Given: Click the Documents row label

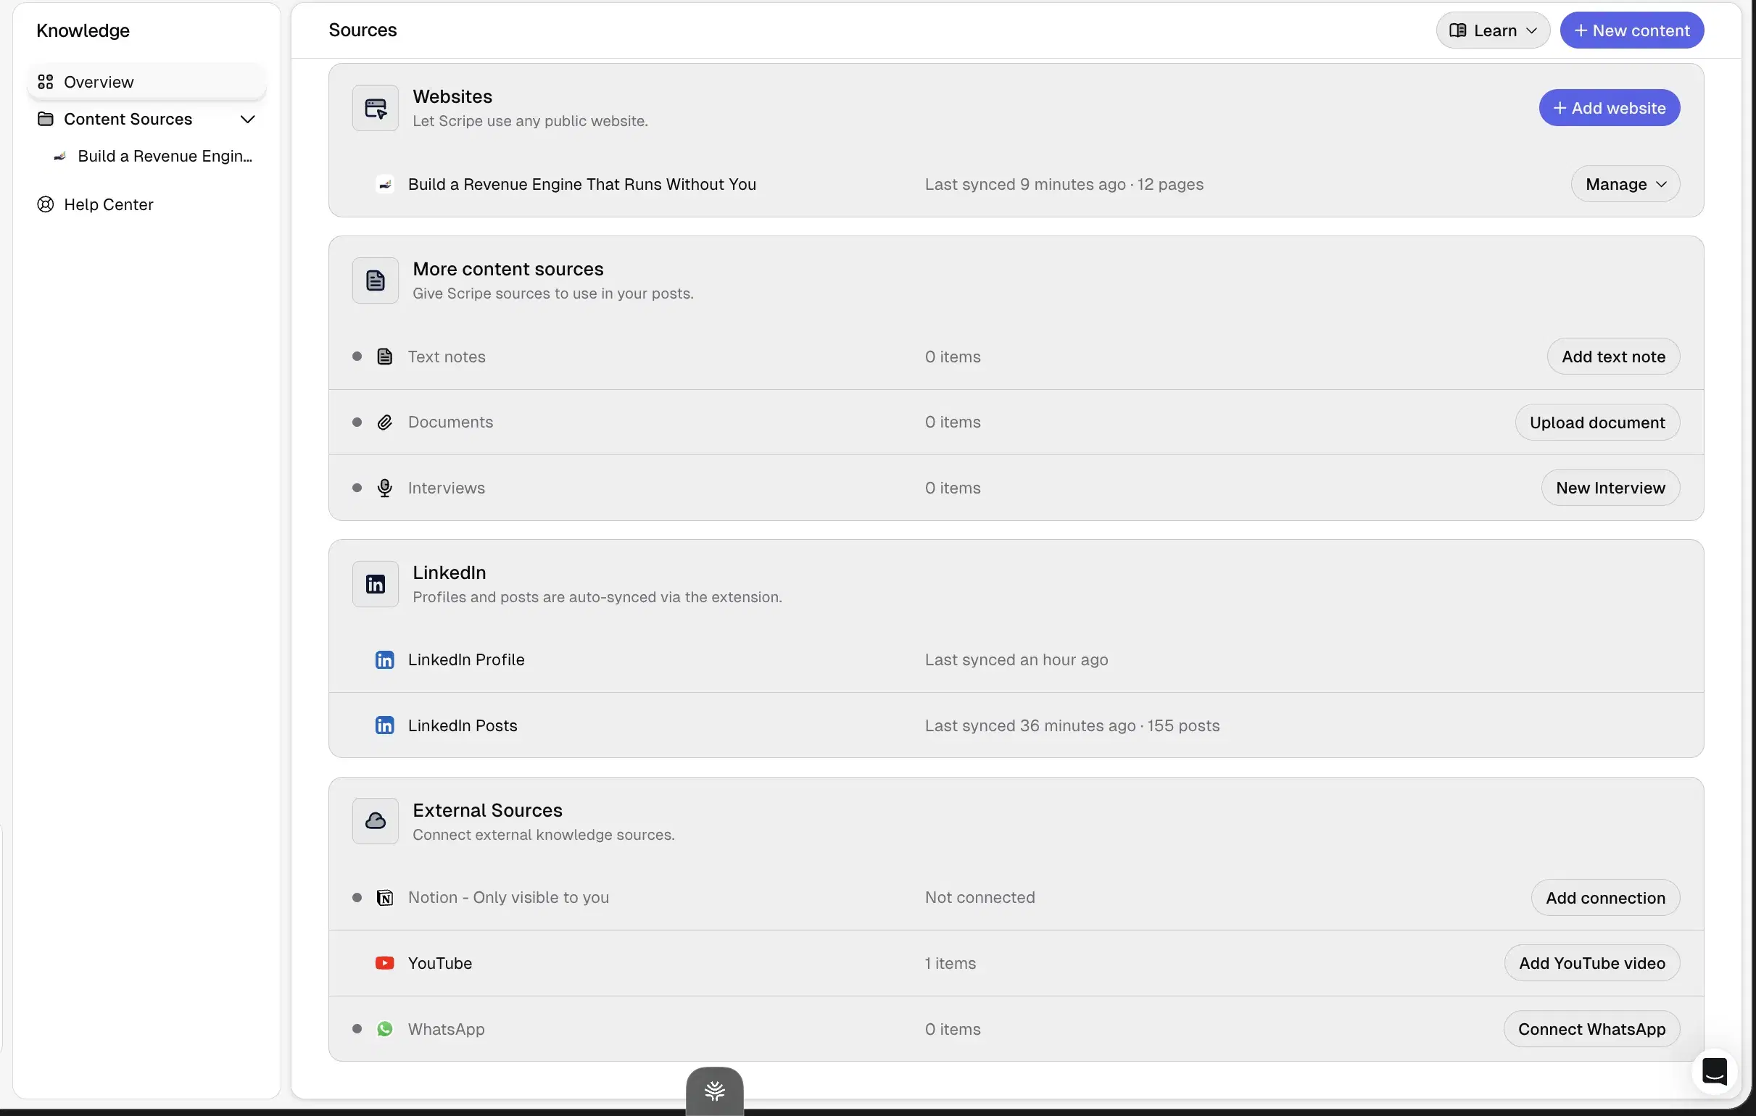Looking at the screenshot, I should (450, 422).
